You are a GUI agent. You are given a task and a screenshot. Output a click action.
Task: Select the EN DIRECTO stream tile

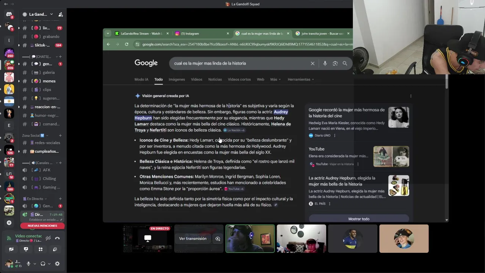[x=148, y=238]
